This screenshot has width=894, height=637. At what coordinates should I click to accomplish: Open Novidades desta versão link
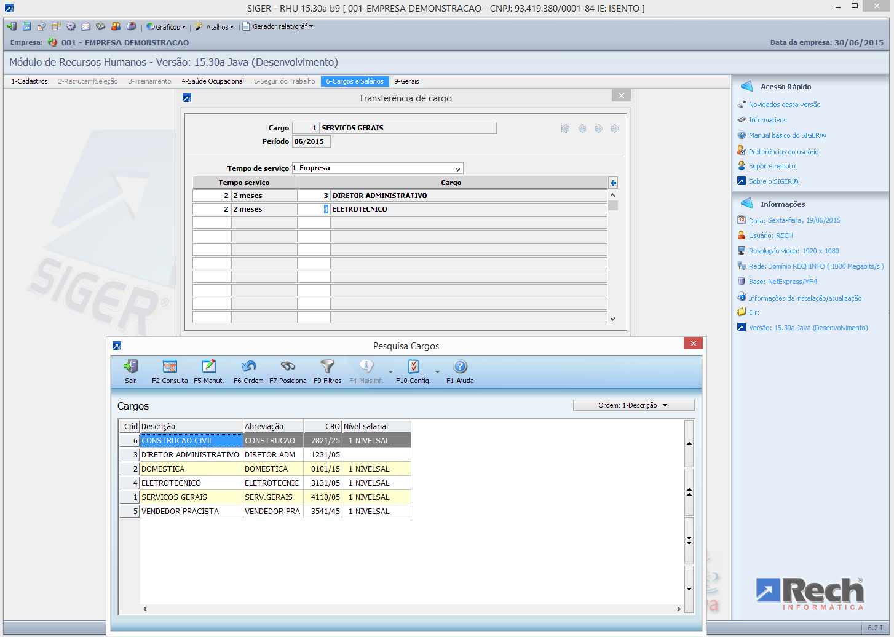(x=784, y=105)
